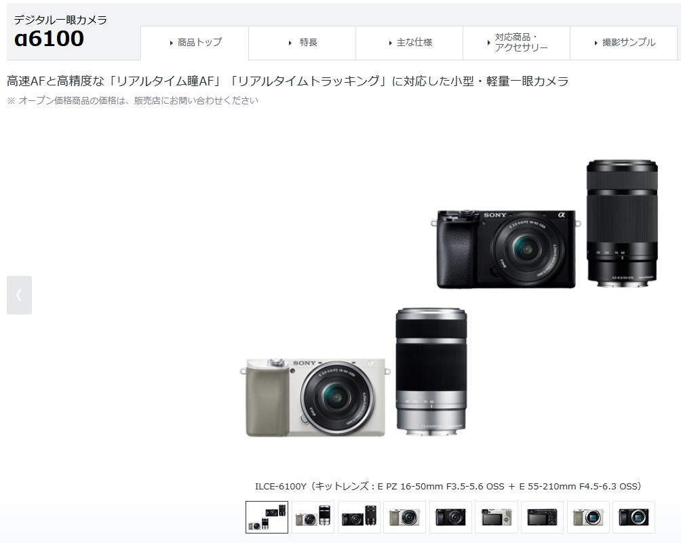Select the black camera body without lens thumbnail
The width and height of the screenshot is (681, 543).
click(634, 517)
